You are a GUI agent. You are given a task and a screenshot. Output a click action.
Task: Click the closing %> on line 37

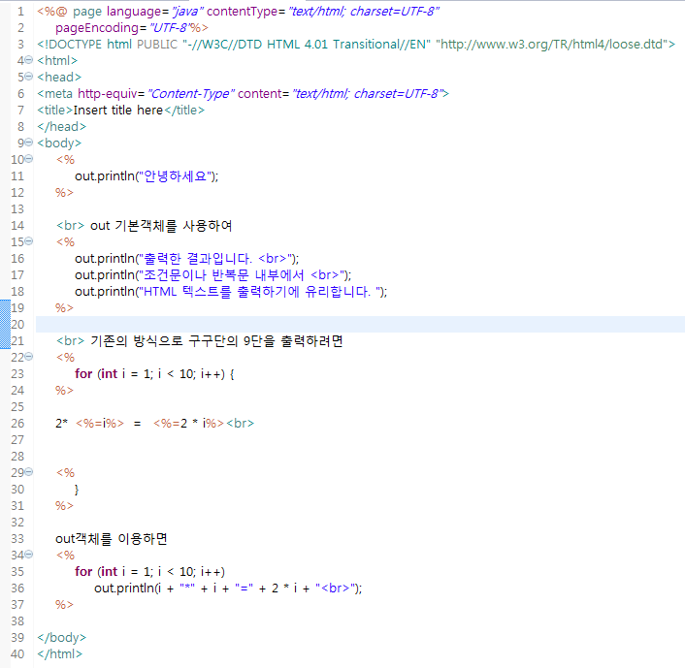[64, 605]
